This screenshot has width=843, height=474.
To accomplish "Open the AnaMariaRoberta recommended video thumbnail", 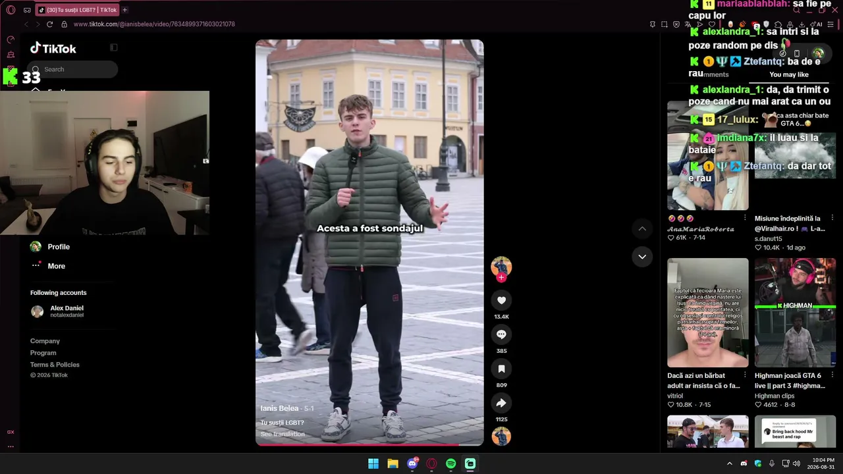I will point(708,155).
